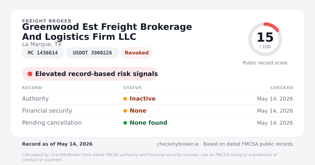Click the circular score gauge ring
This screenshot has width=315, height=165.
tap(265, 39)
